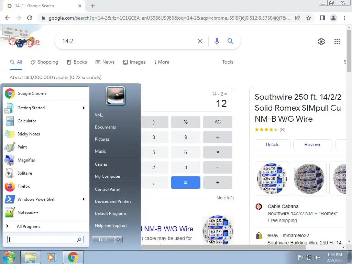Image resolution: width=352 pixels, height=264 pixels.
Task: Click the Start menu search field
Action: (x=45, y=240)
